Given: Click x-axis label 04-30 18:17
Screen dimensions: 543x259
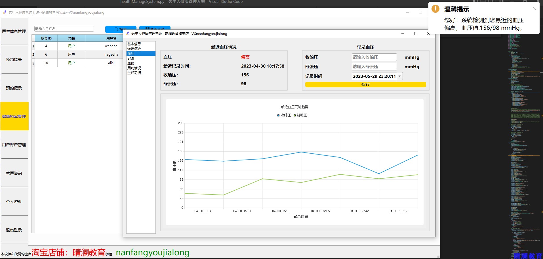Looking at the screenshot, I should click(398, 211).
